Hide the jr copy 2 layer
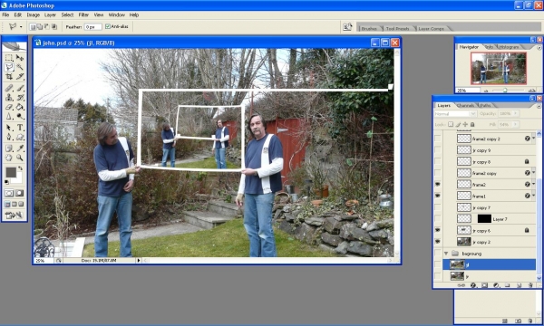Image resolution: width=544 pixels, height=326 pixels. pos(438,242)
